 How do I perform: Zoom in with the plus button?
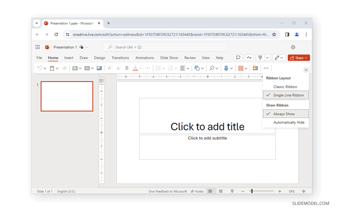tap(280, 191)
